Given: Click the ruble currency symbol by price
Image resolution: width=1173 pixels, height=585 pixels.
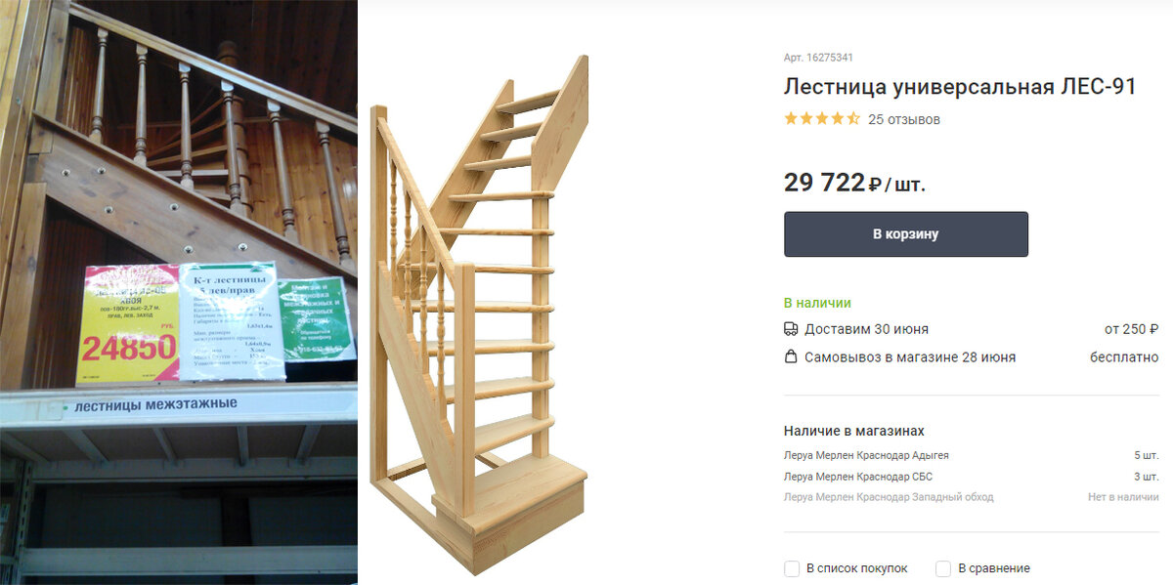Looking at the screenshot, I should click(875, 185).
